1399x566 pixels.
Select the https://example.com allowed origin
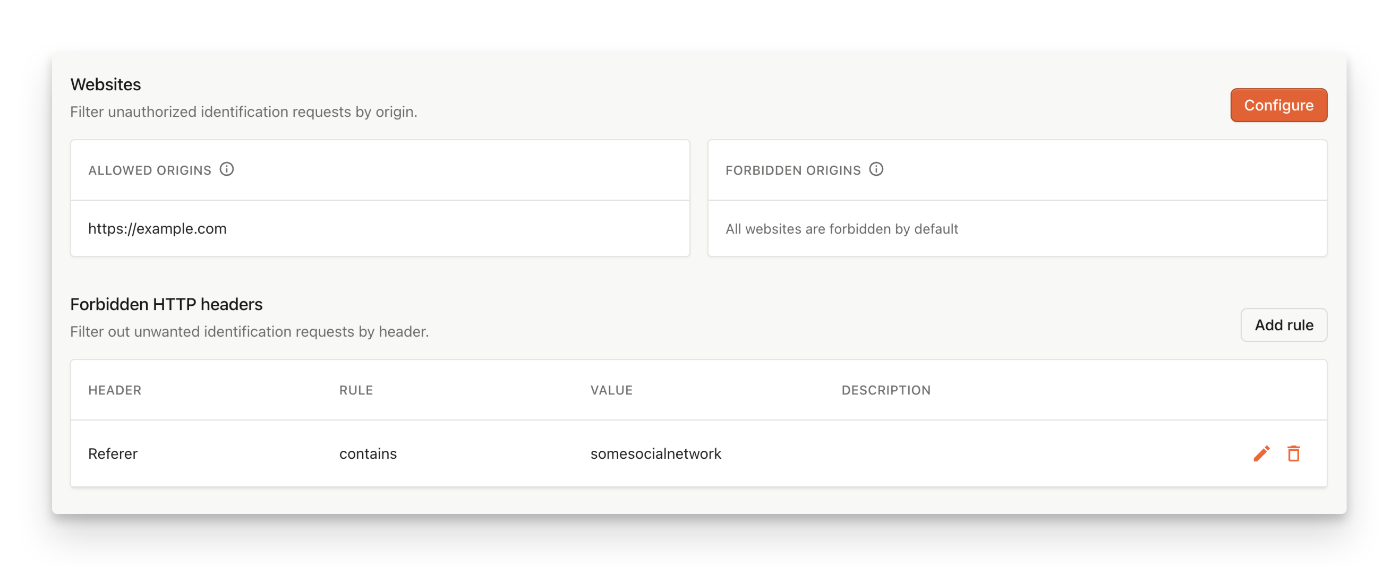tap(158, 228)
